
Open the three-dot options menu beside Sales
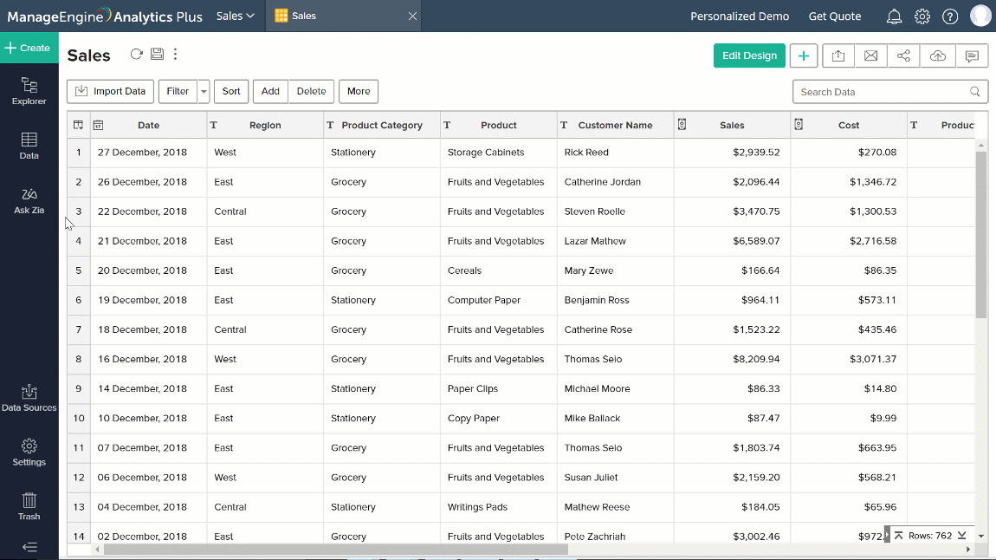point(176,55)
